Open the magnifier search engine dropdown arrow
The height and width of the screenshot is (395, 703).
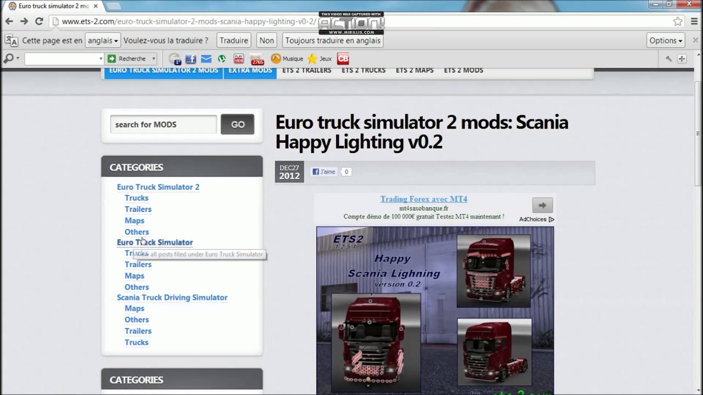[x=18, y=59]
